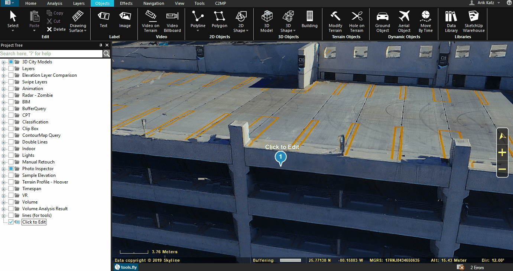513x271 pixels.
Task: Add a Building object
Action: click(309, 20)
